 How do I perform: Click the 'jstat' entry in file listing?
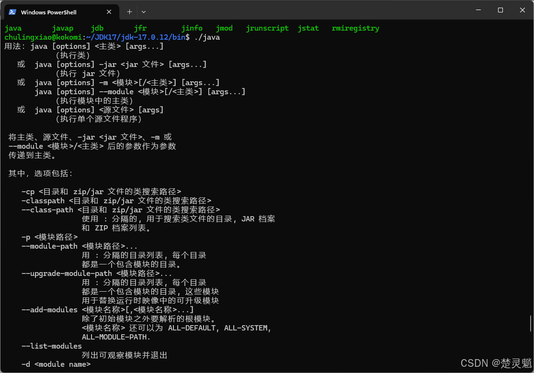click(308, 28)
